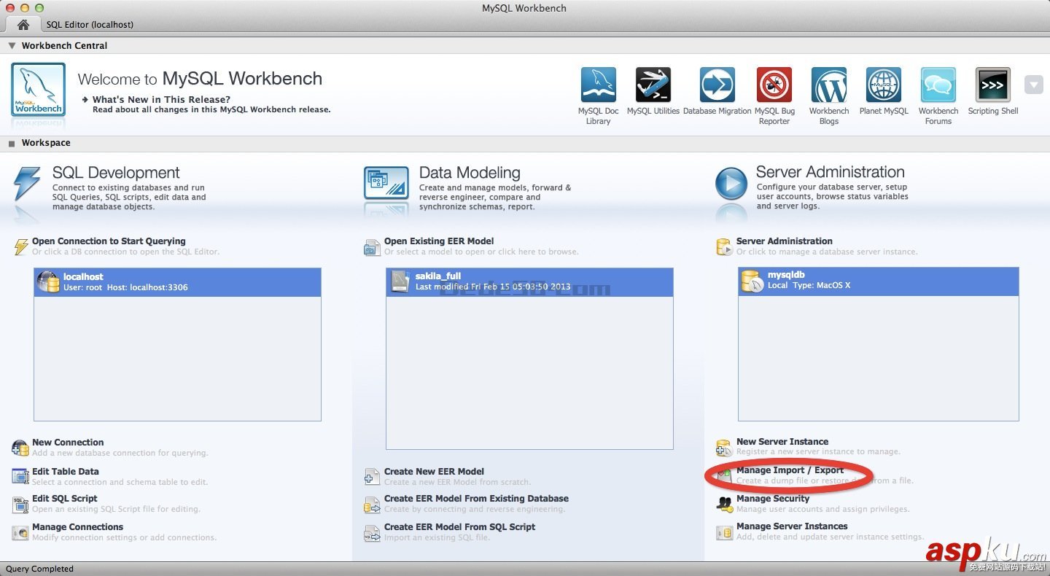Screen dimensions: 1050x576
Task: Click Create EER Model From Existing Database
Action: tap(476, 499)
